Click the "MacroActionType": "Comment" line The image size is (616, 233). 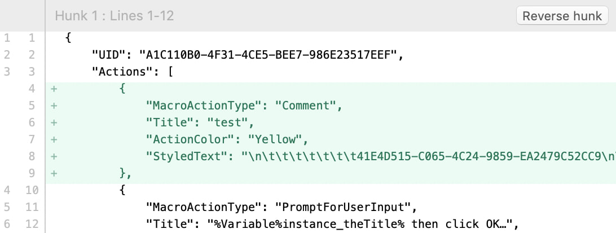(244, 106)
